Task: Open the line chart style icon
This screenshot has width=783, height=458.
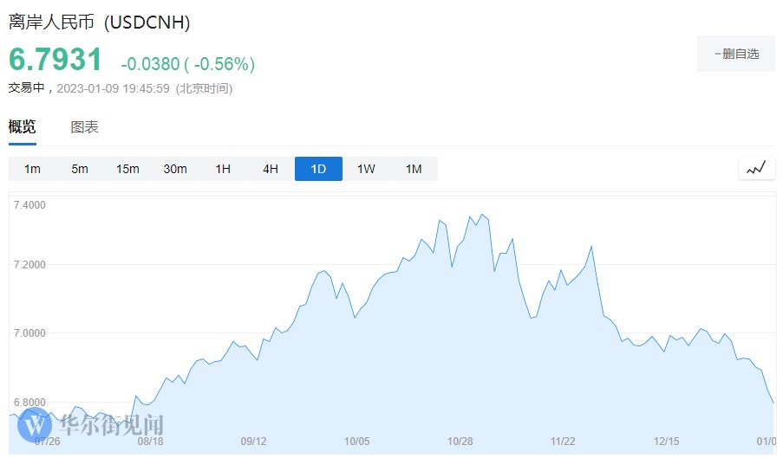Action: [x=756, y=169]
